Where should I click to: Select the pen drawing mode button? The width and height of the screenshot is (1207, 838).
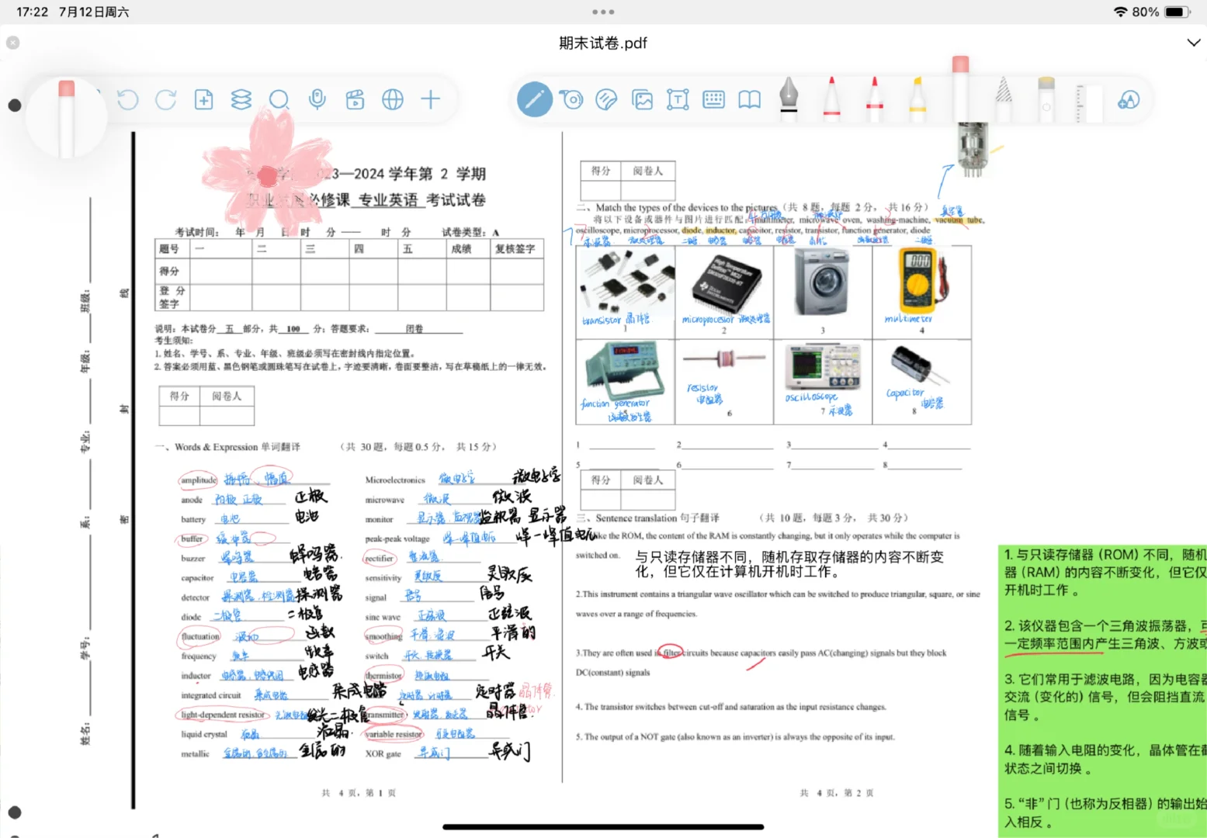click(535, 99)
